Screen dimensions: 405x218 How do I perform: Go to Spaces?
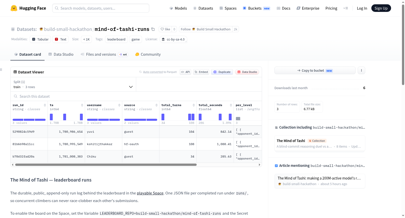coord(228,8)
